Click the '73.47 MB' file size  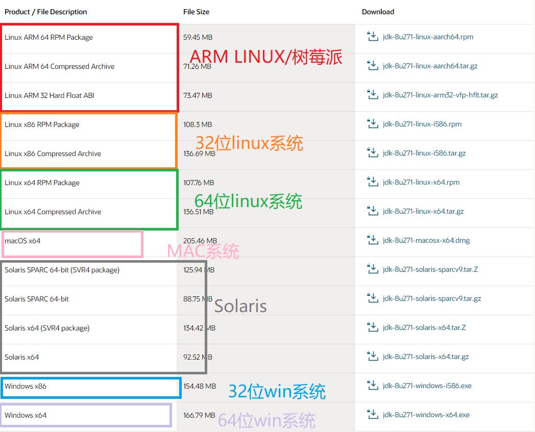(x=198, y=95)
